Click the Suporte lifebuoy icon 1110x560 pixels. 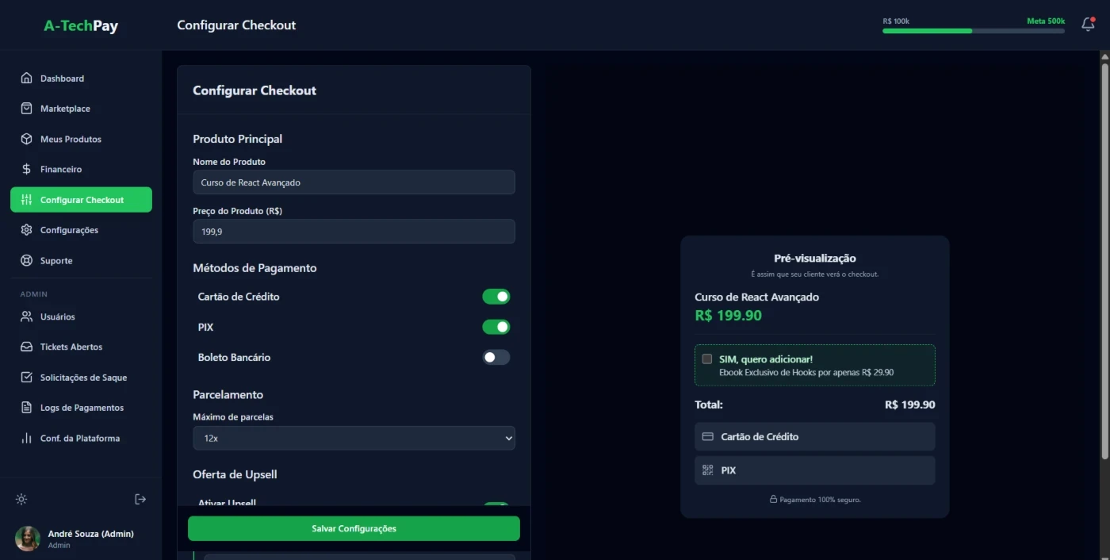tap(26, 260)
